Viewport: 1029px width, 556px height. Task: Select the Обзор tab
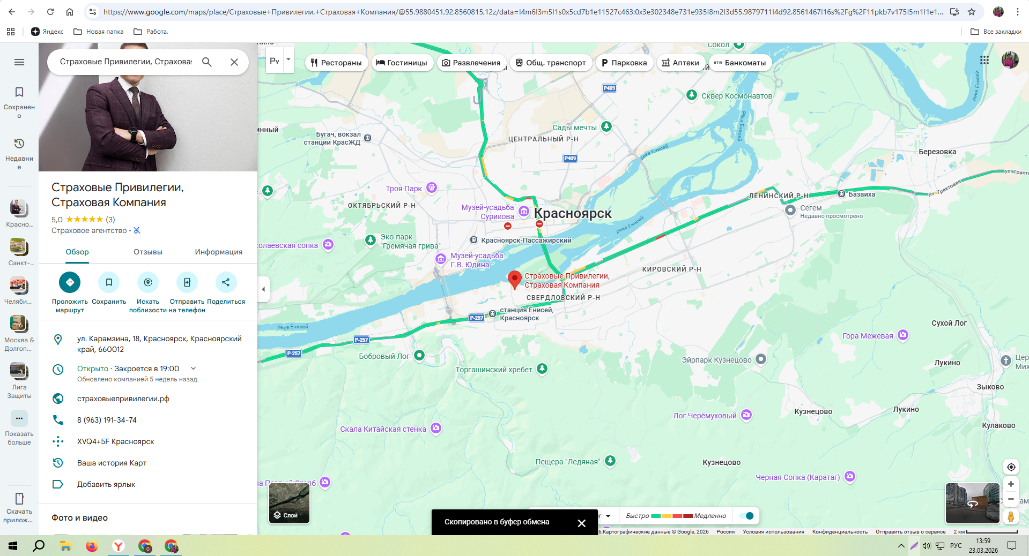tap(77, 252)
